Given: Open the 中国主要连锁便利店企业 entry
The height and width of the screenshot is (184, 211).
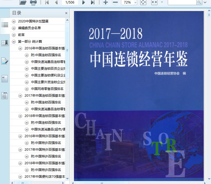Looking at the screenshot, I should [48, 75].
